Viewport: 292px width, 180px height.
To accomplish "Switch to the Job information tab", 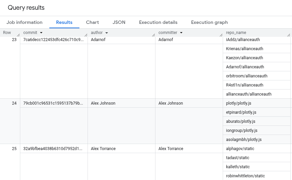I will (x=24, y=22).
